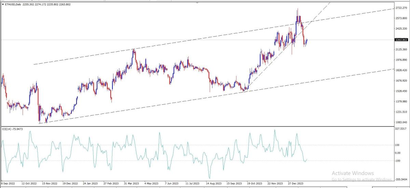Click the high price value 2274.172

pos(41,4)
